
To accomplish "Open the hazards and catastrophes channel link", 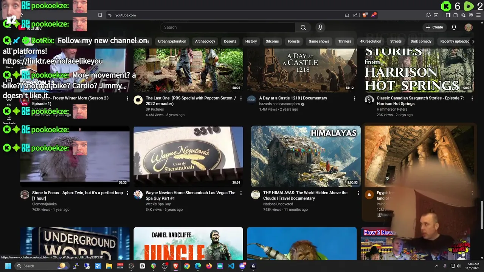I will pos(279,104).
